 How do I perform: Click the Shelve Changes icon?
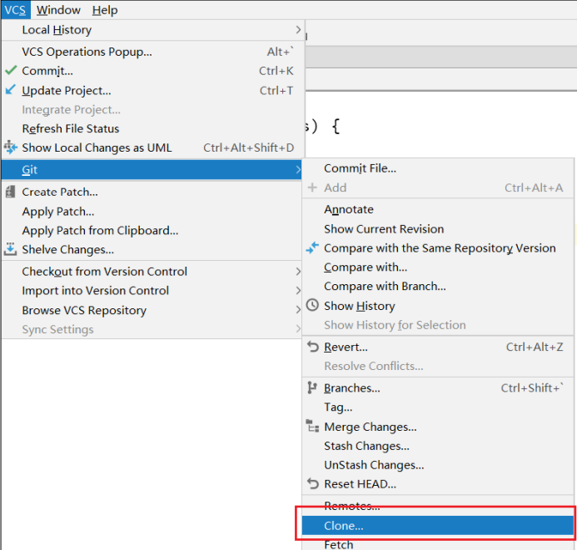click(11, 249)
